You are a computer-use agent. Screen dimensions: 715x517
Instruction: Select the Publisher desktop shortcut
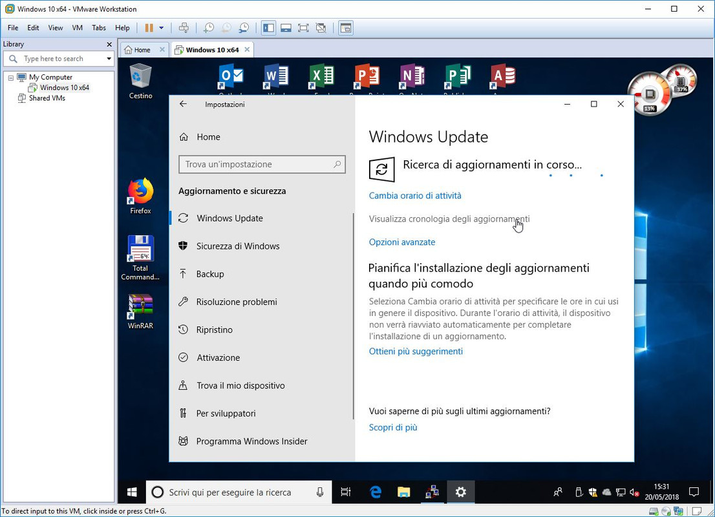(x=458, y=78)
